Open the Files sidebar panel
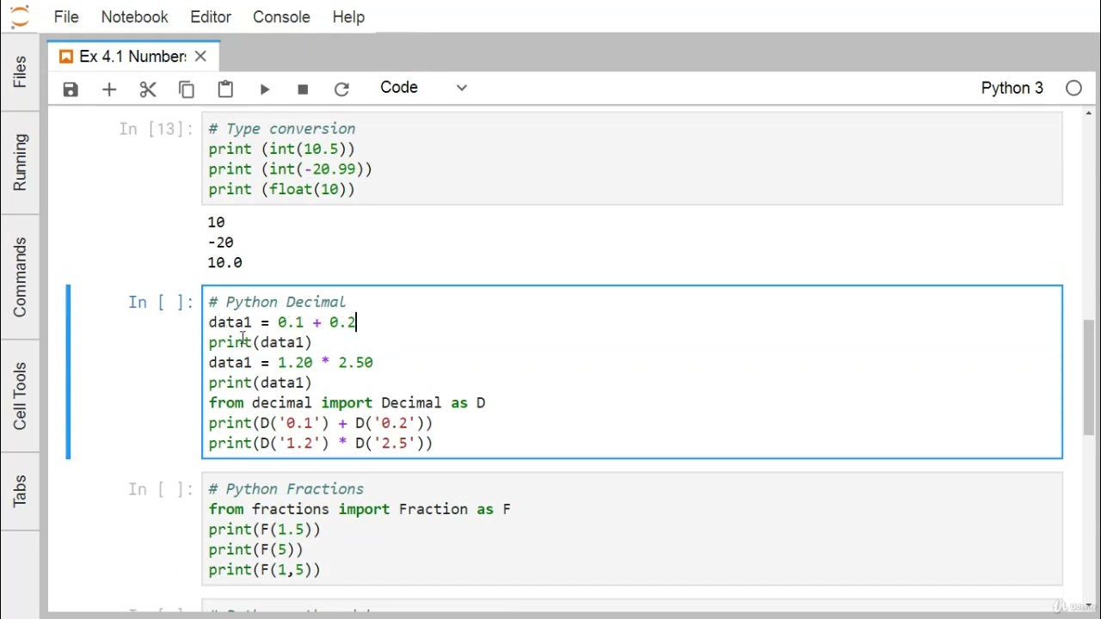Screen dimensions: 1101x619 (20, 71)
